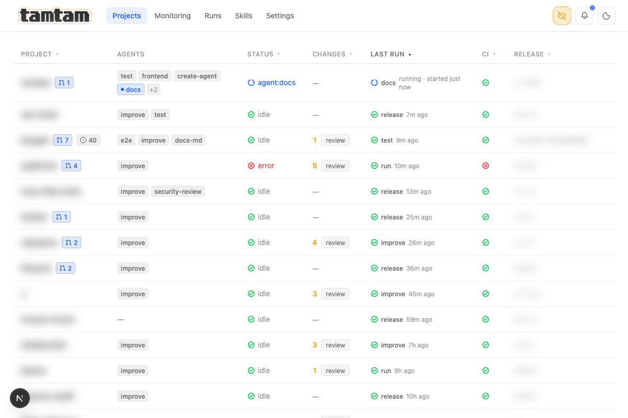Toggle the active docs agent chip
Screen dimensions: 628x418
coord(130,89)
